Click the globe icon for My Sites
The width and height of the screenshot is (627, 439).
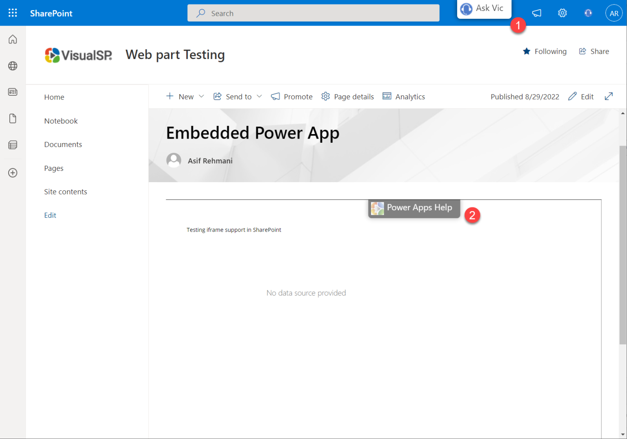[x=13, y=66]
